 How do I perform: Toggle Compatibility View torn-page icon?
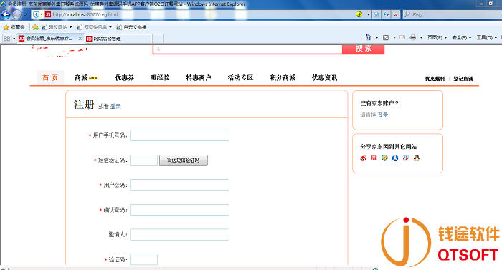coord(376,14)
